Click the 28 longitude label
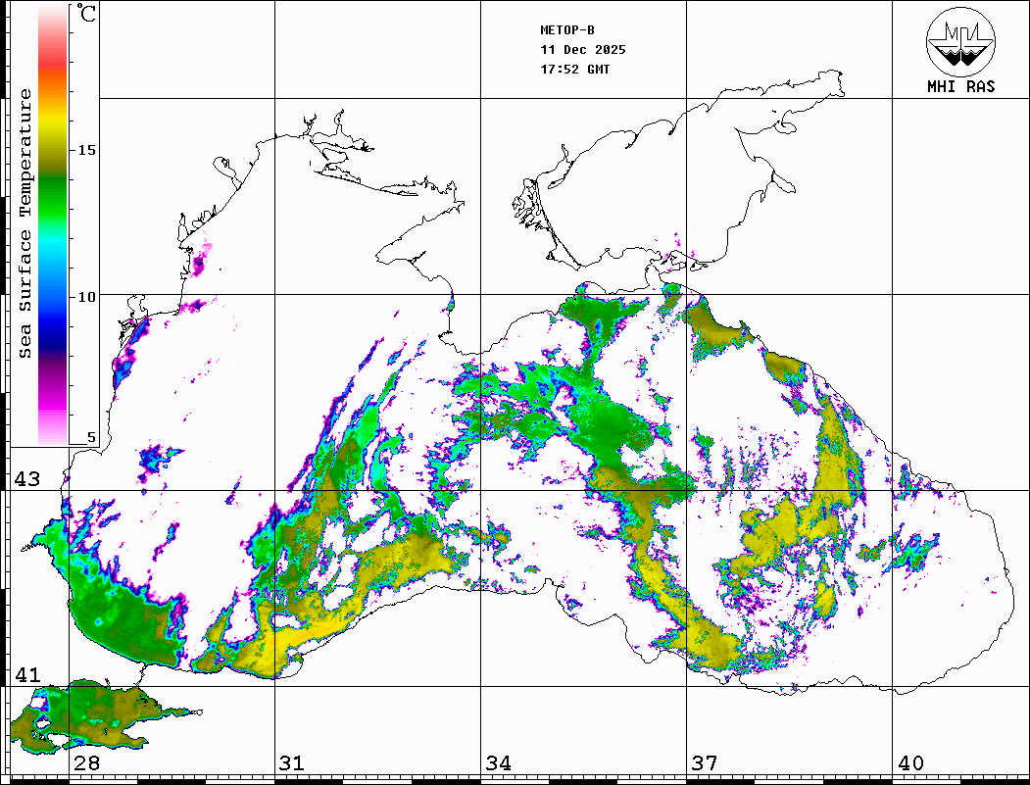This screenshot has height=785, width=1030. point(86,763)
